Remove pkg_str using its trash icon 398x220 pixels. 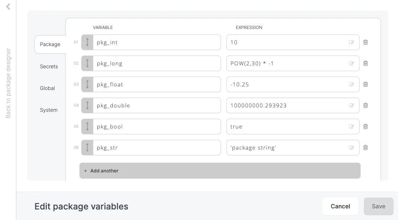click(x=365, y=148)
